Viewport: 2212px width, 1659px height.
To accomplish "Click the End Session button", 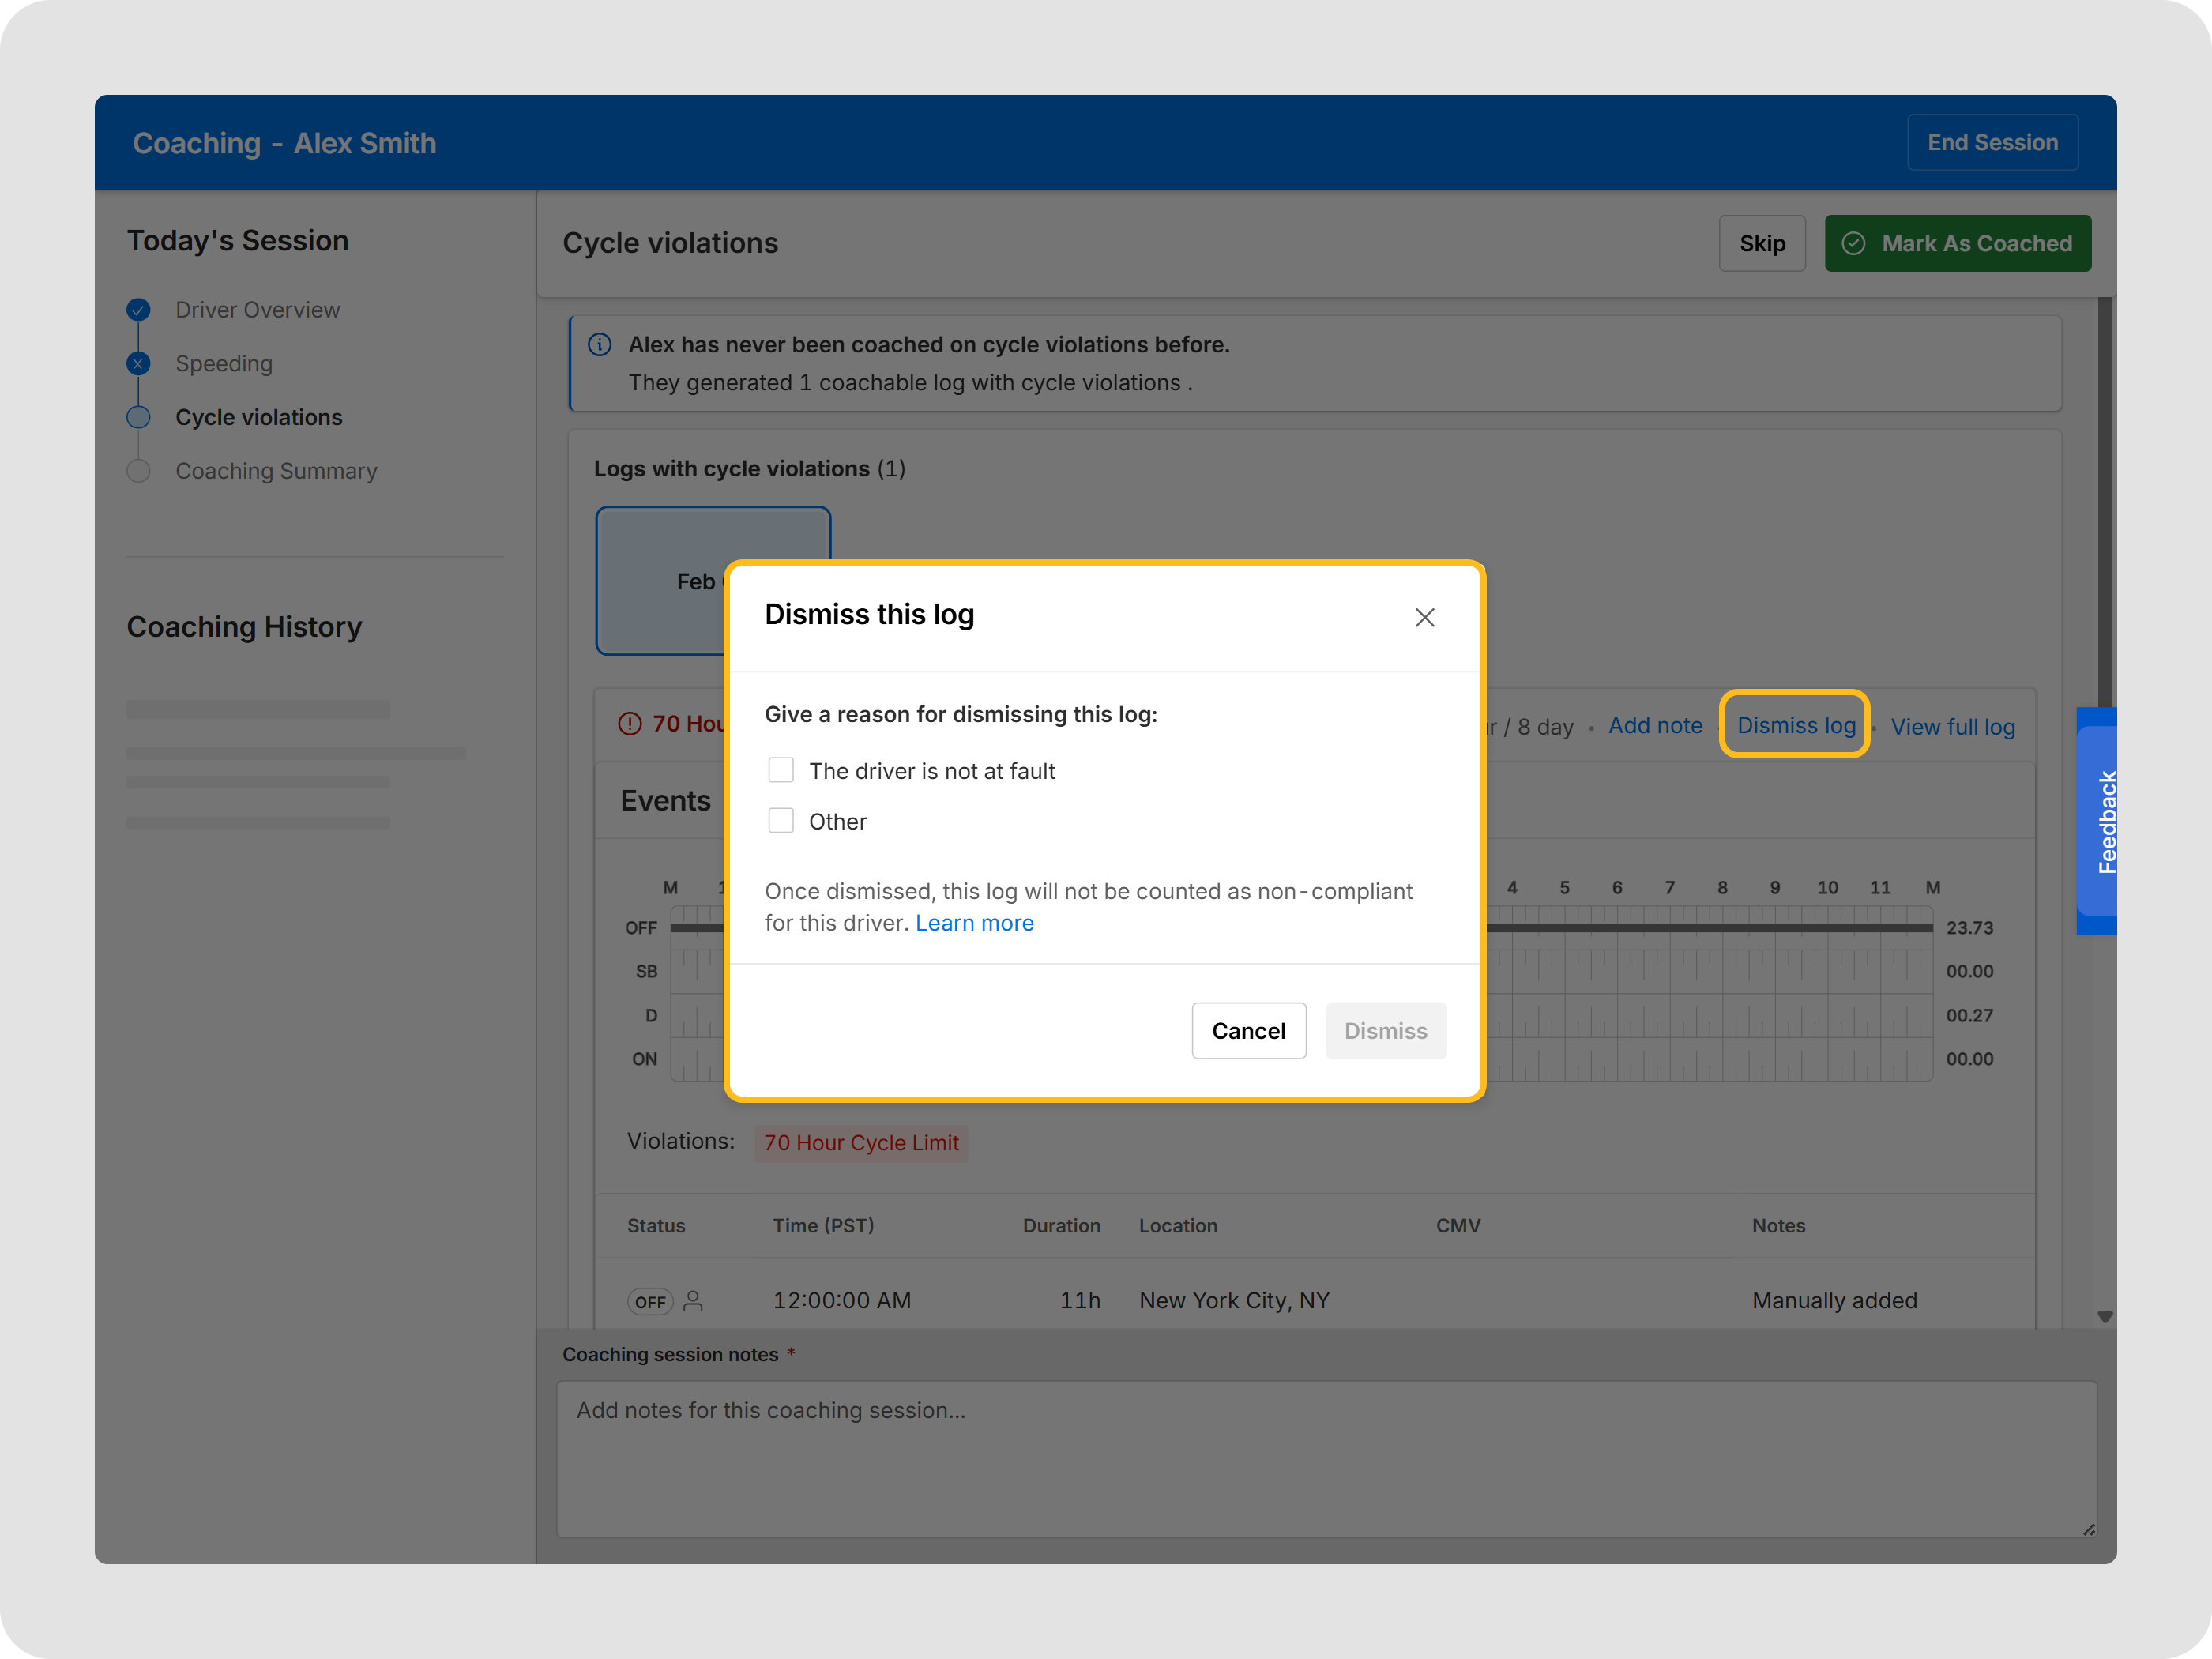I will pyautogui.click(x=1992, y=143).
